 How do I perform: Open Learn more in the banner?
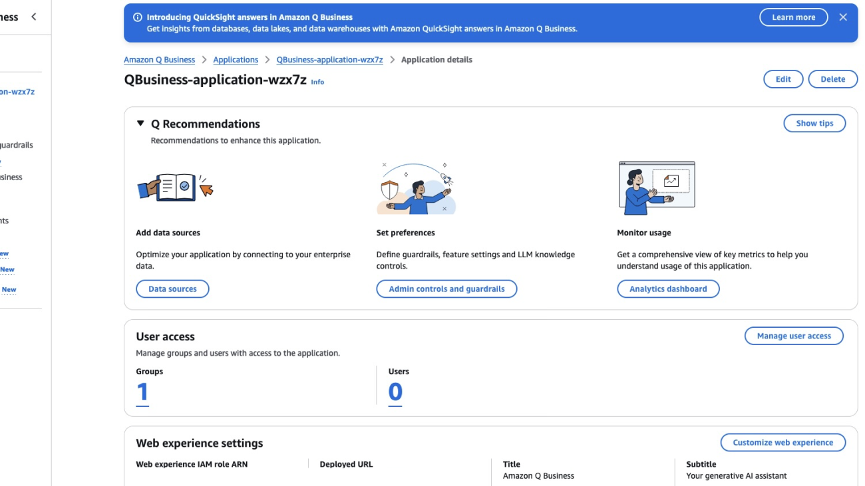coord(793,17)
